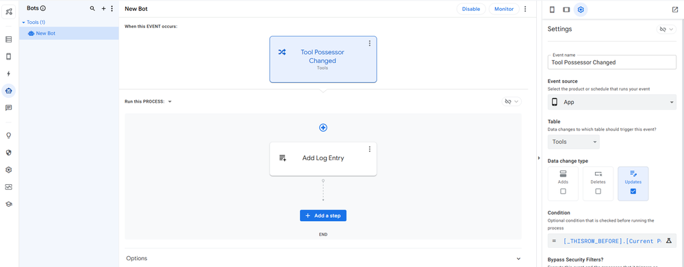Edit the Event name input field

click(611, 62)
